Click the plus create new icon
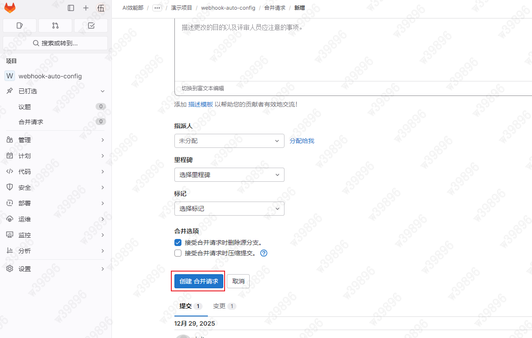Screen dimensions: 532x338 pos(86,8)
